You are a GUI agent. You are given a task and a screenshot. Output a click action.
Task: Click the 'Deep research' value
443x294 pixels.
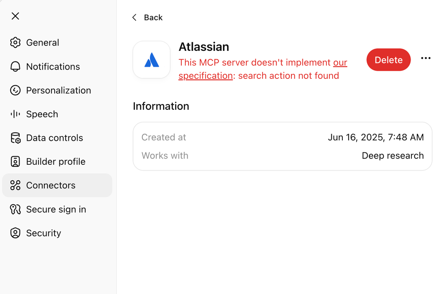pos(393,156)
